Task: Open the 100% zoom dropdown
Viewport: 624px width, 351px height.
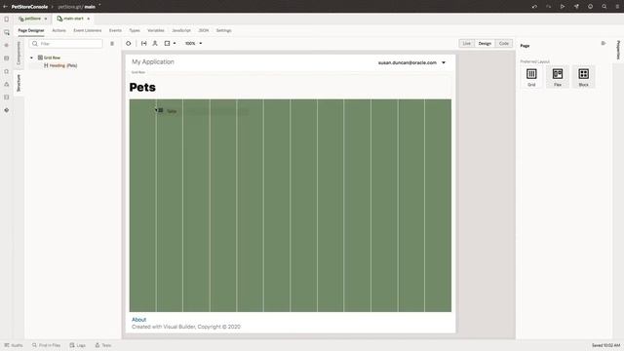Action: 193,43
